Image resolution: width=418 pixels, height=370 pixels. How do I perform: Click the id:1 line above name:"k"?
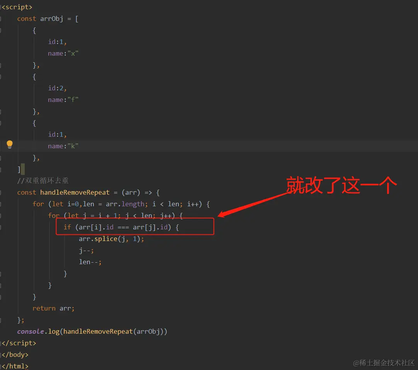point(57,135)
